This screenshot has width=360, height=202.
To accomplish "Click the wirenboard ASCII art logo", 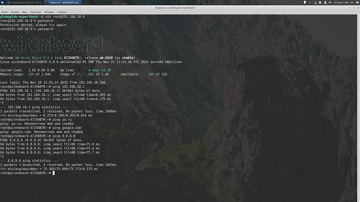I will pos(52,43).
